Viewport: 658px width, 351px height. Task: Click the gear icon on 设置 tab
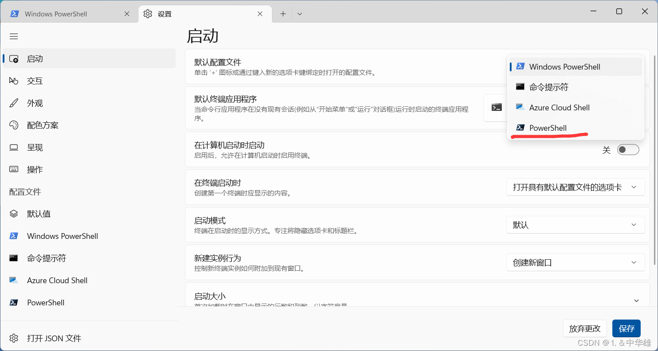pos(148,14)
